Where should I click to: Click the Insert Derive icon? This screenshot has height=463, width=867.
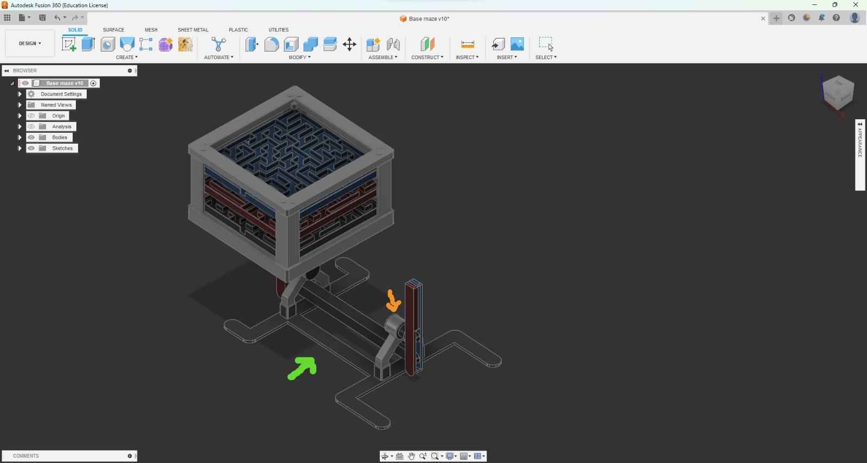coord(498,44)
